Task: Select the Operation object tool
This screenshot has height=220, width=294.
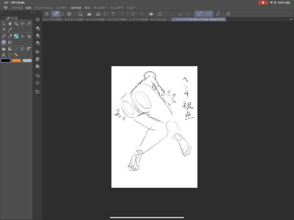Action: point(16,24)
